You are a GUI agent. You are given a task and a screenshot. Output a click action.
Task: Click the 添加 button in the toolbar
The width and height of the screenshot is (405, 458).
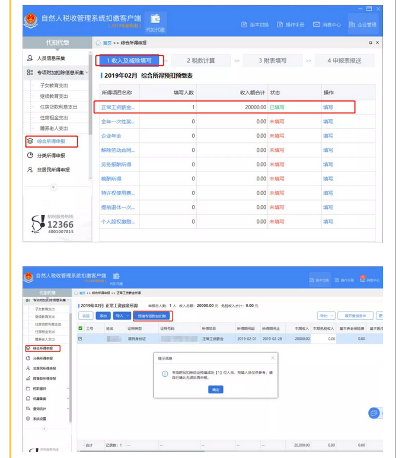(103, 316)
